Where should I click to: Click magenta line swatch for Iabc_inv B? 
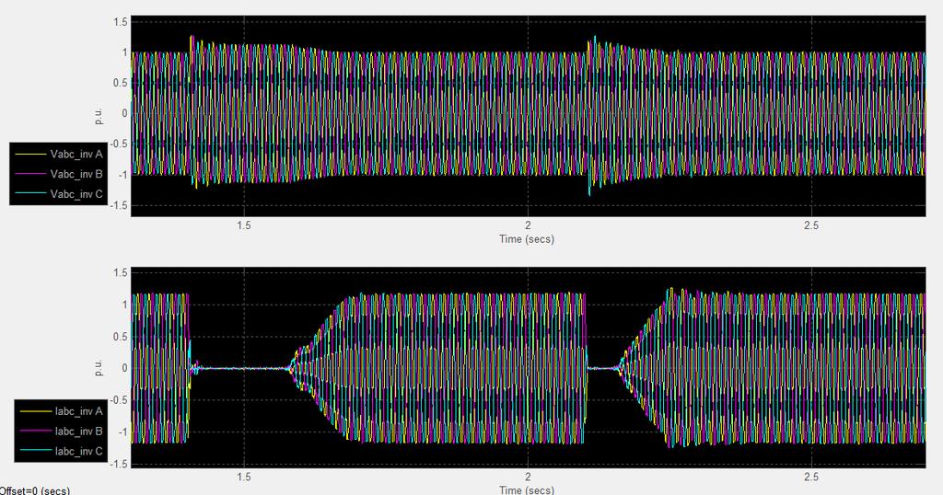[35, 432]
